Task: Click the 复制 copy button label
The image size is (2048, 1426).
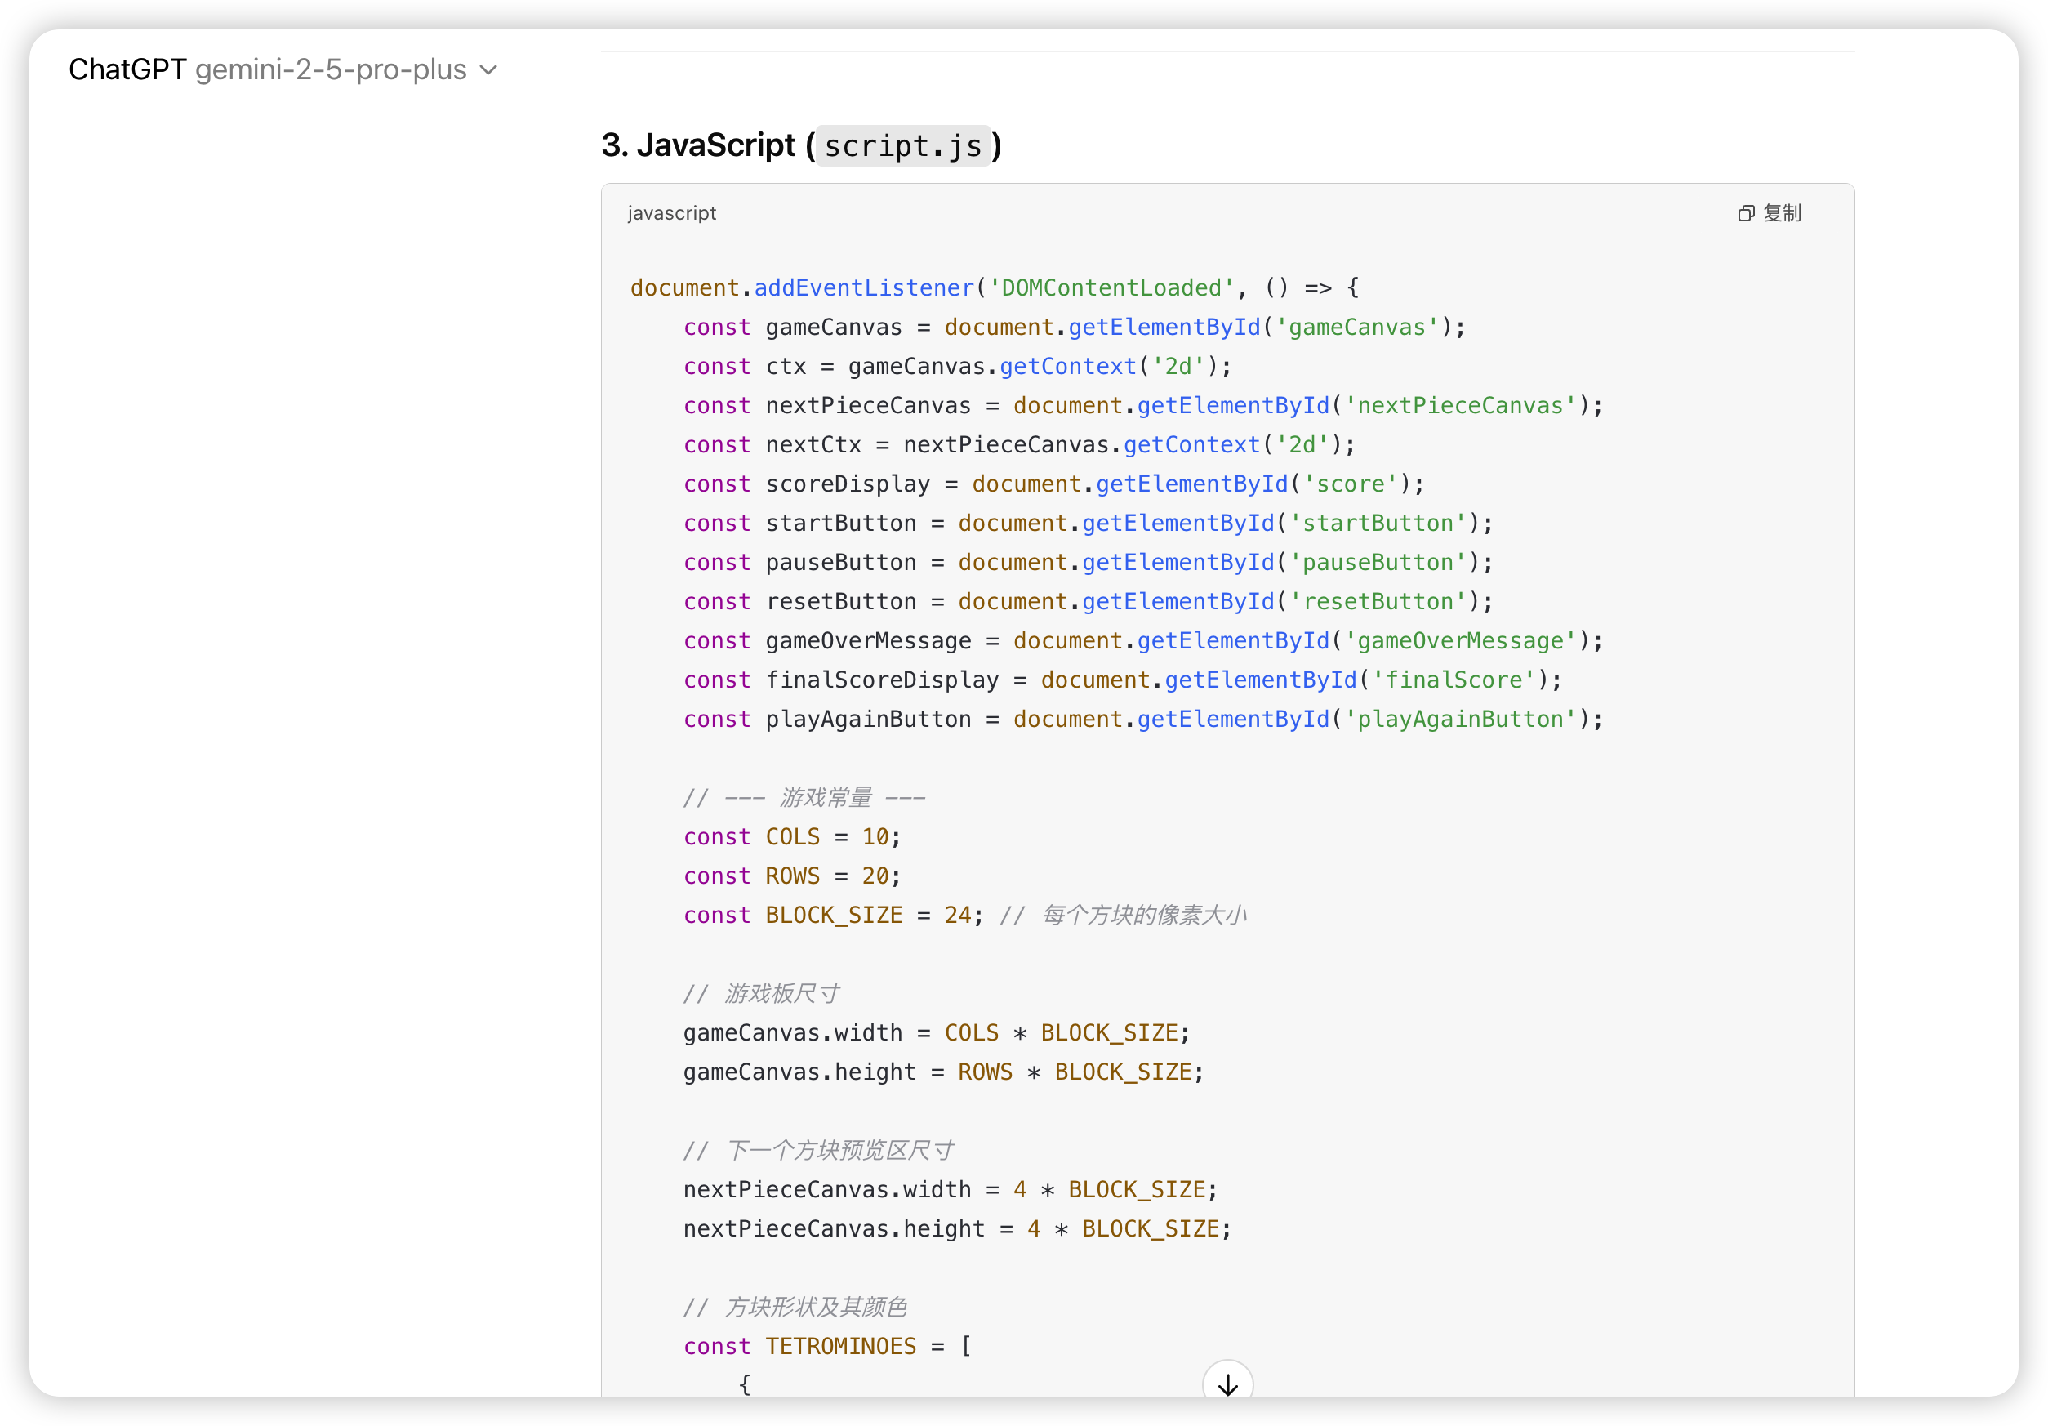Action: (1782, 213)
